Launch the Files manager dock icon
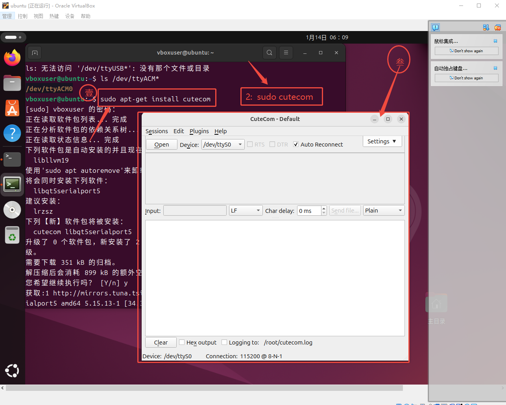 (12, 83)
